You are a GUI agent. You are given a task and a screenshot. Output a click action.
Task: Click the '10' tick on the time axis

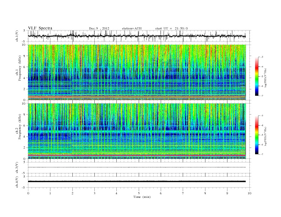point(249,193)
